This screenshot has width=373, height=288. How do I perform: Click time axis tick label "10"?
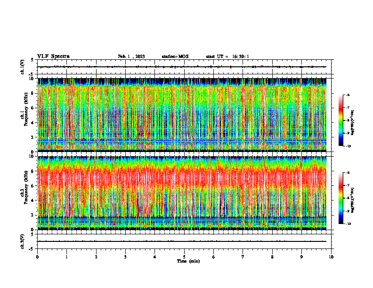[x=331, y=257]
